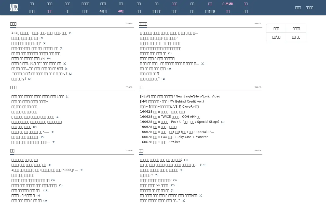Viewport: 326px width, 203px height.
Task: Open the short '.gif' post with (3) comments
Action: pyautogui.click(x=19, y=79)
